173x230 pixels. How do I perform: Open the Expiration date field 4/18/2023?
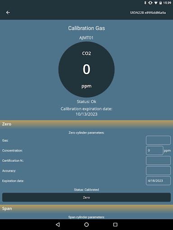pyautogui.click(x=158, y=181)
